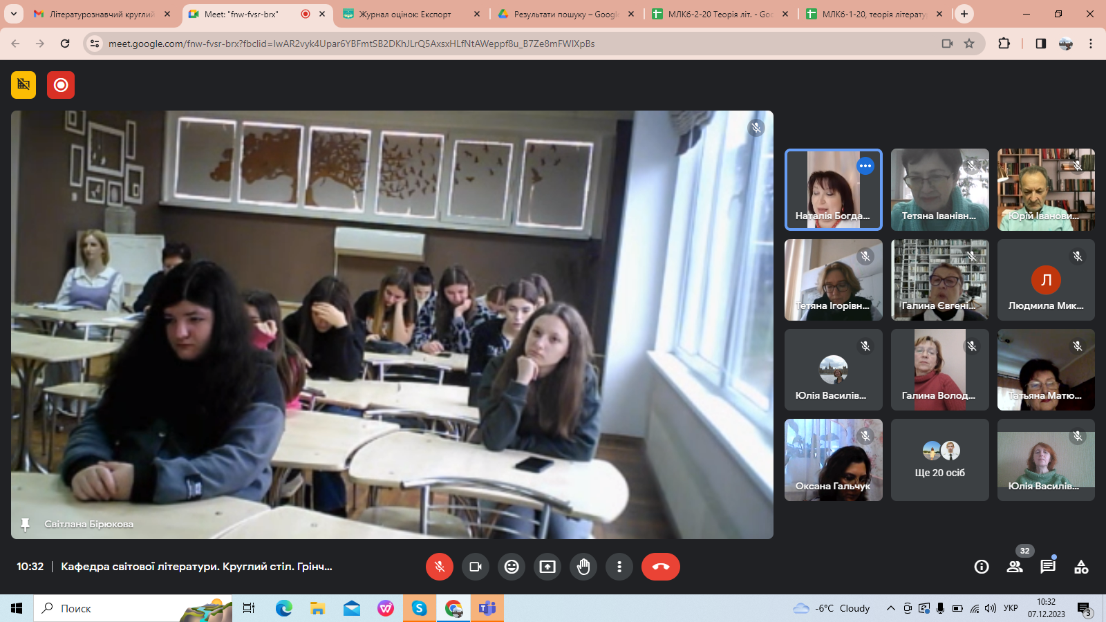Show the participants list
The image size is (1106, 622).
(1015, 567)
